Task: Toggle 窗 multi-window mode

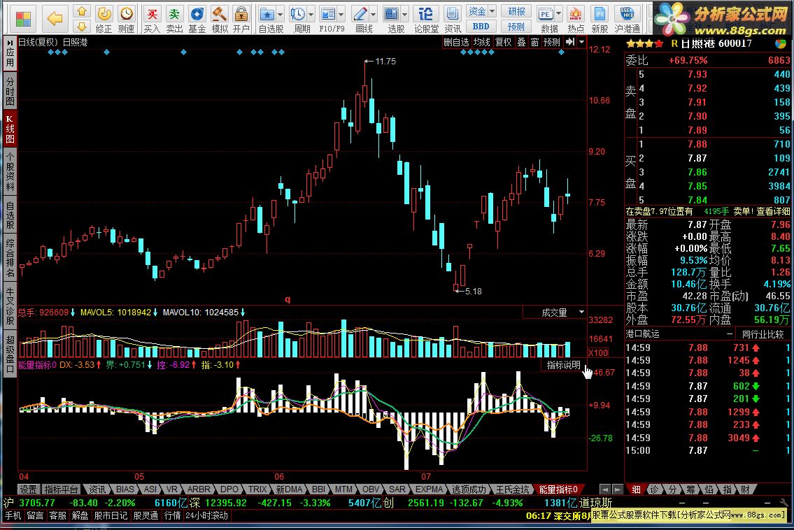Action: [534, 42]
